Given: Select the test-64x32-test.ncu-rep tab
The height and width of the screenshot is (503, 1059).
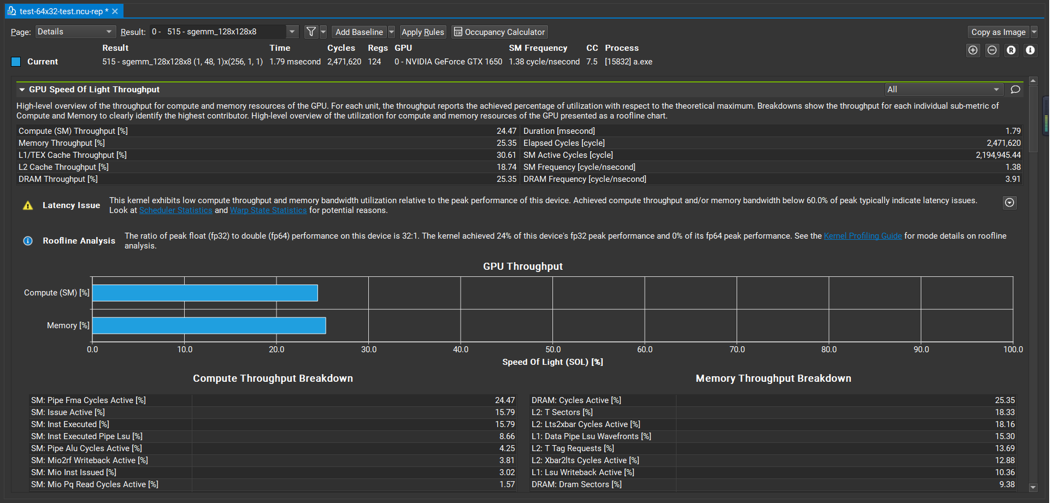Looking at the screenshot, I should pyautogui.click(x=60, y=10).
